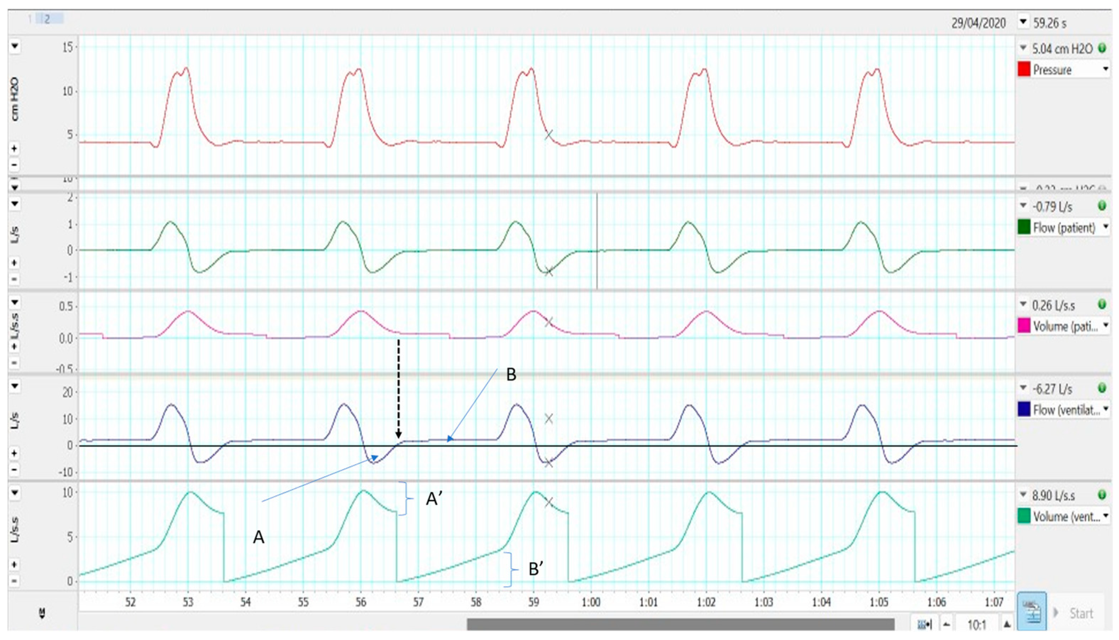1119x640 pixels.
Task: Toggle green indicator for Volume (ventilator) channel
Action: point(1102,495)
